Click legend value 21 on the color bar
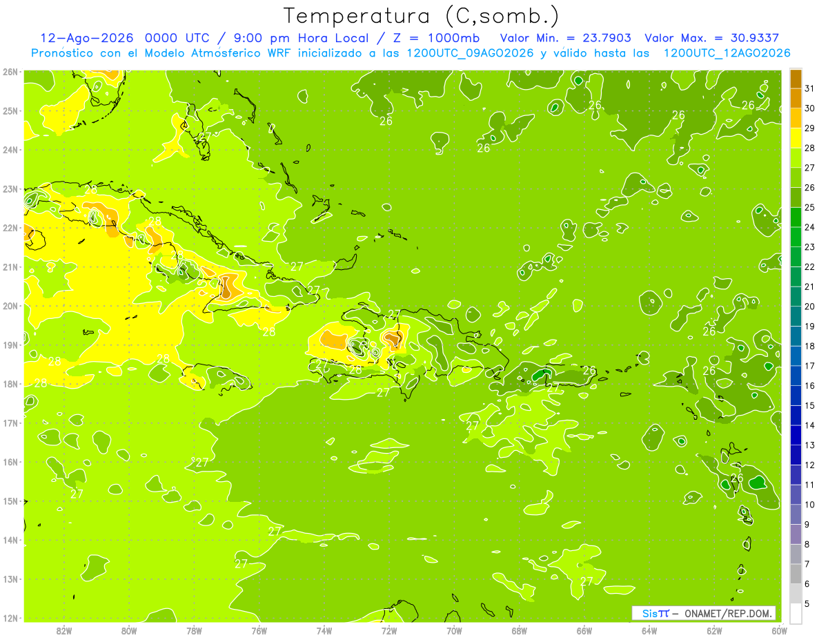Viewport: 828px width, 640px height. click(x=810, y=287)
